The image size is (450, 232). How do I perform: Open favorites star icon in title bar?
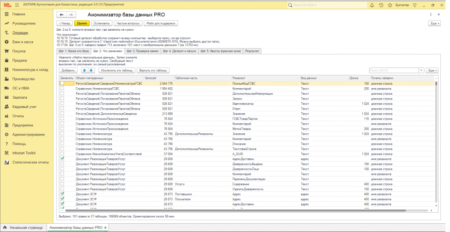390,5
